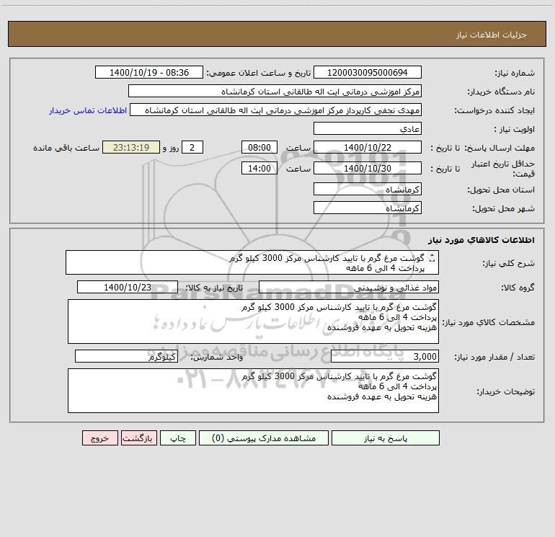The height and width of the screenshot is (537, 555).
Task: Click the label 'شرح کلی نیاز:'
Action: point(509,263)
